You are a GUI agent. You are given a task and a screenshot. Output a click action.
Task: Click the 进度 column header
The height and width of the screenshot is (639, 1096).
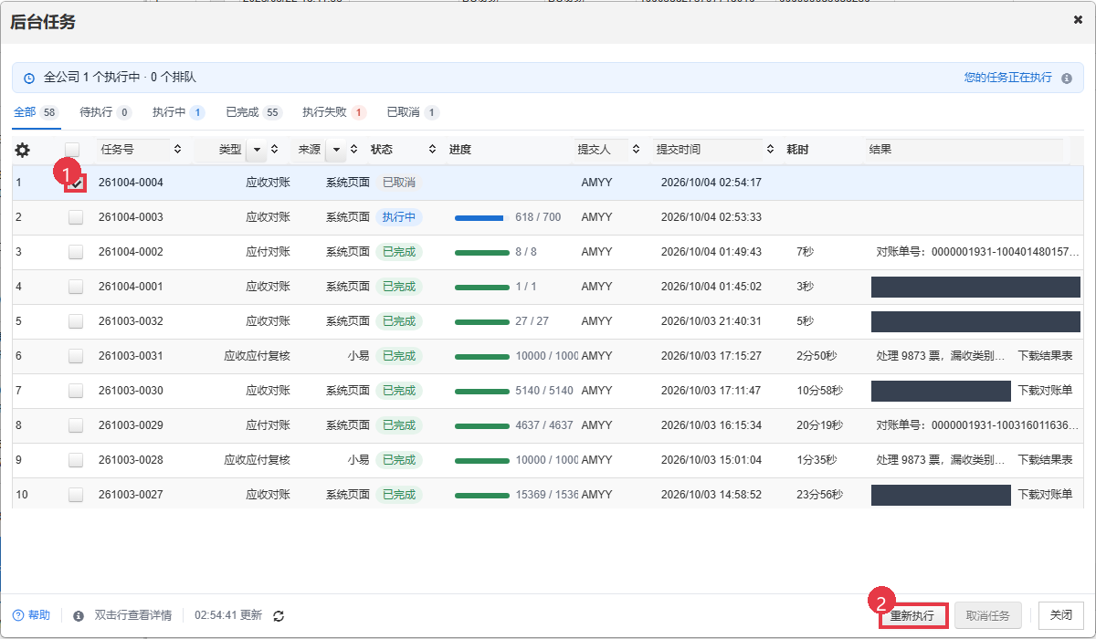[x=460, y=149]
